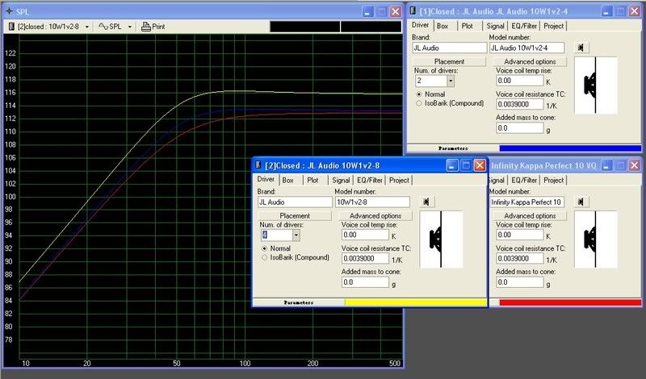The image size is (646, 379).
Task: Click Added mass to cone field in Infinity Kappa
Action: point(519,282)
